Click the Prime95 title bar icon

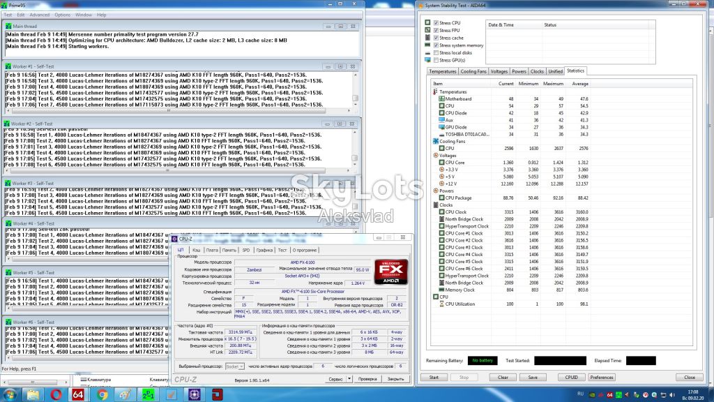coord(4,6)
